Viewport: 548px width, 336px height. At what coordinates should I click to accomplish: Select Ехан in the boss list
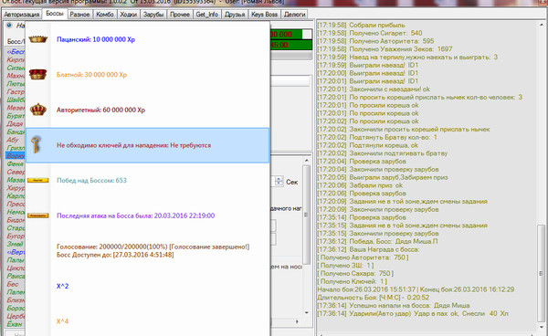point(16,324)
